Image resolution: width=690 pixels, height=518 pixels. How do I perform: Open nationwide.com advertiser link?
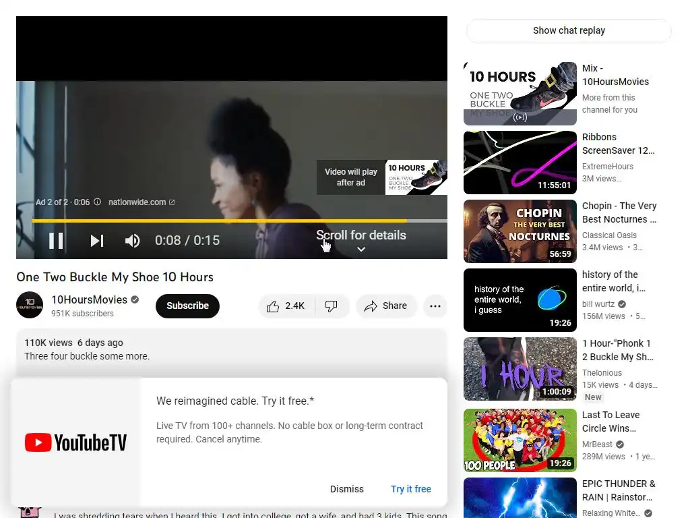(142, 202)
